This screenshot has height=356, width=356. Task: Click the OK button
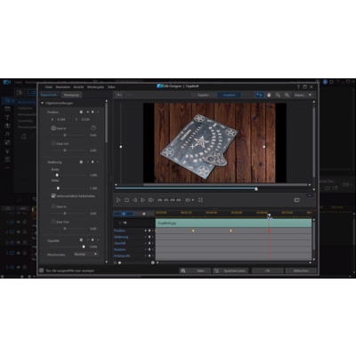tap(267, 271)
